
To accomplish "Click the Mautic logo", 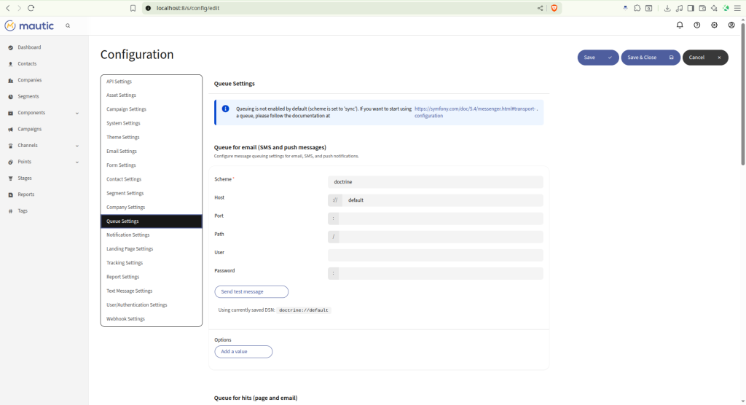I will click(x=29, y=25).
